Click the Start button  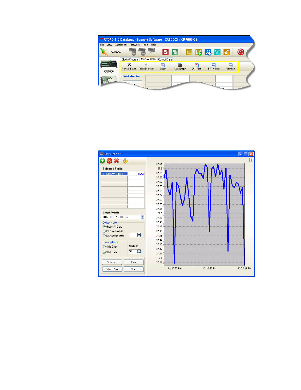coord(134,269)
